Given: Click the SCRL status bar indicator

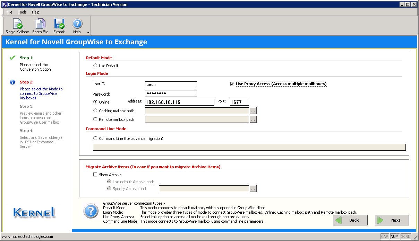Looking at the screenshot, I should 405,236.
